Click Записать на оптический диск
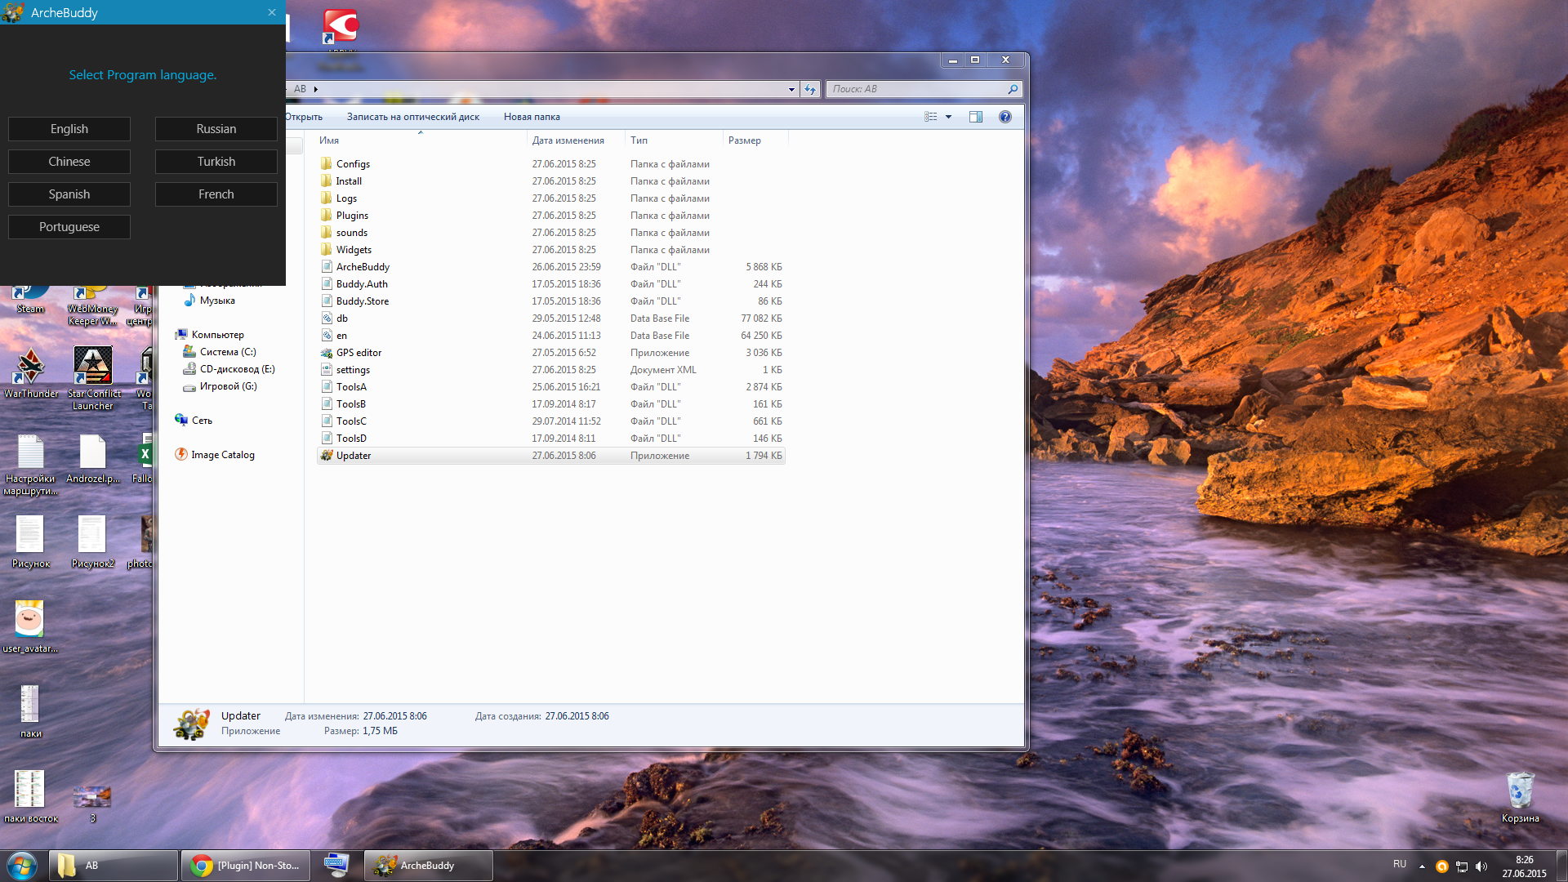Viewport: 1568px width, 882px height. (x=412, y=117)
